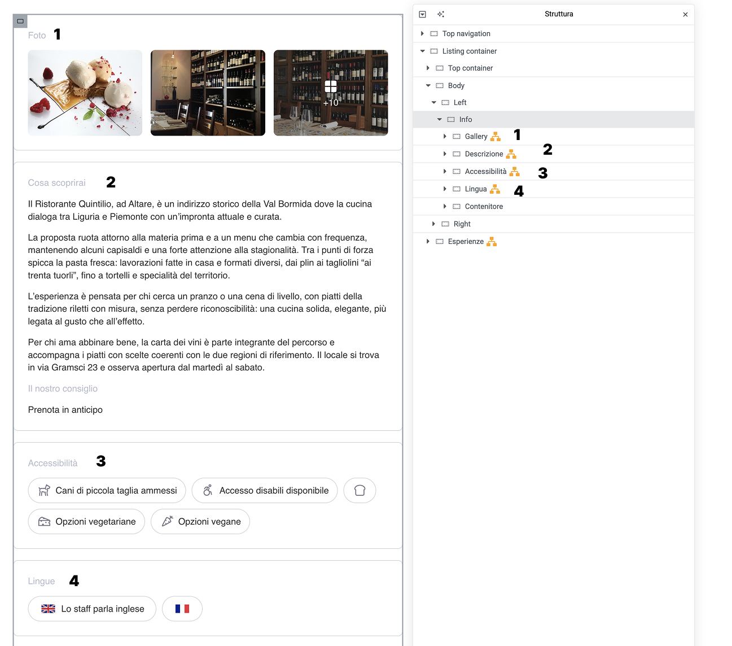
Task: Collapse the Listing container node
Action: coord(422,51)
